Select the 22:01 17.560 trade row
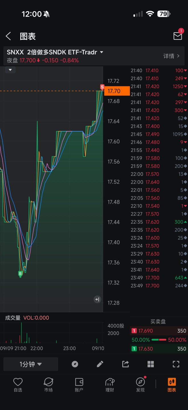This screenshot has width=188, height=410. 159,190
